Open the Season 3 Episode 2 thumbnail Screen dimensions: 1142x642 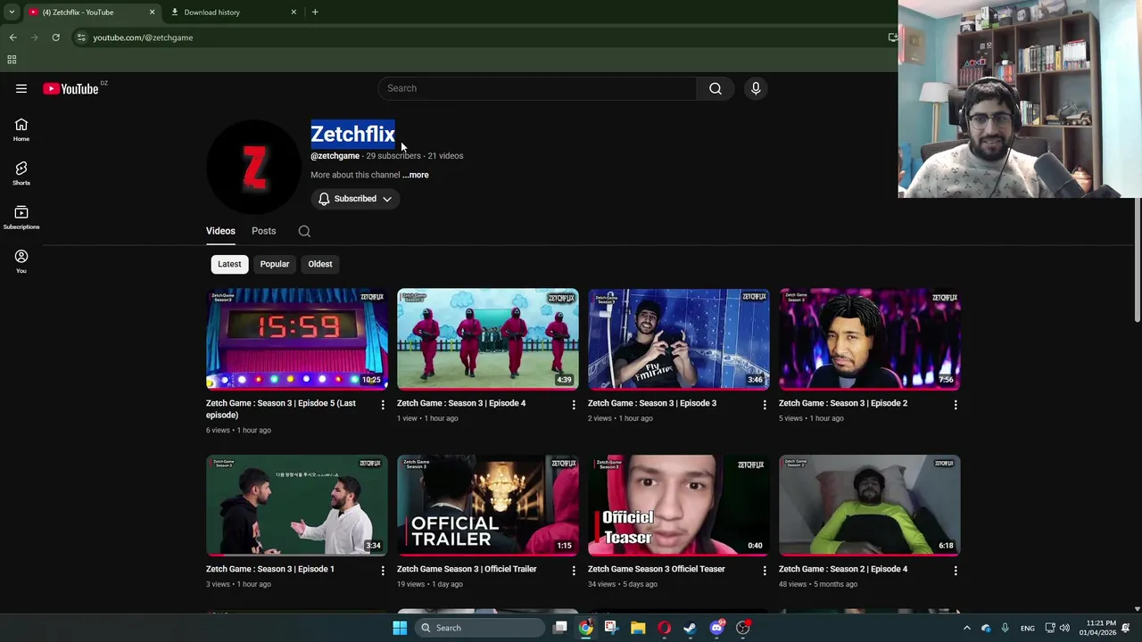point(870,339)
